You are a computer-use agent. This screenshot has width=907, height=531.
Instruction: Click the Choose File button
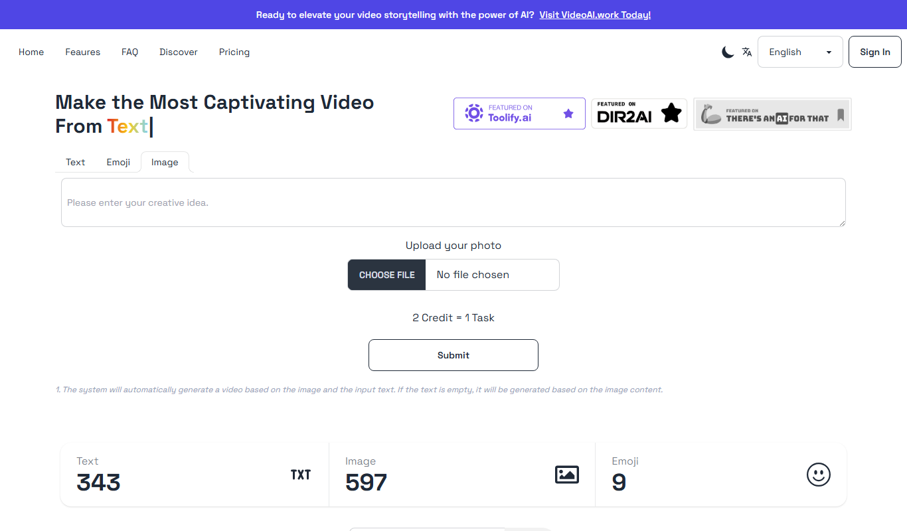tap(387, 275)
